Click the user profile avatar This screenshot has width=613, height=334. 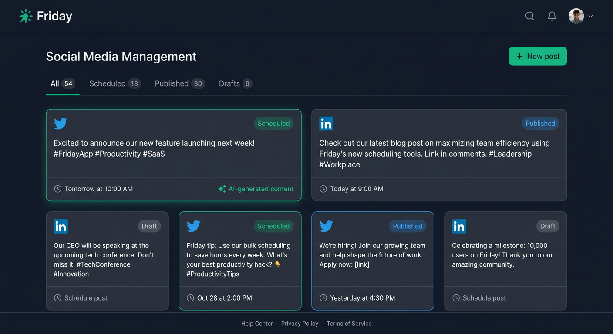click(576, 16)
